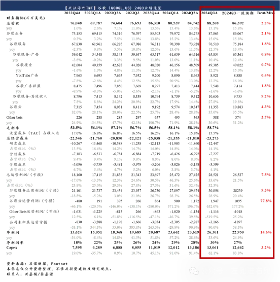The height and width of the screenshot is (282, 280).
Task: Click the net profit value 26,301
Action: coord(213,232)
